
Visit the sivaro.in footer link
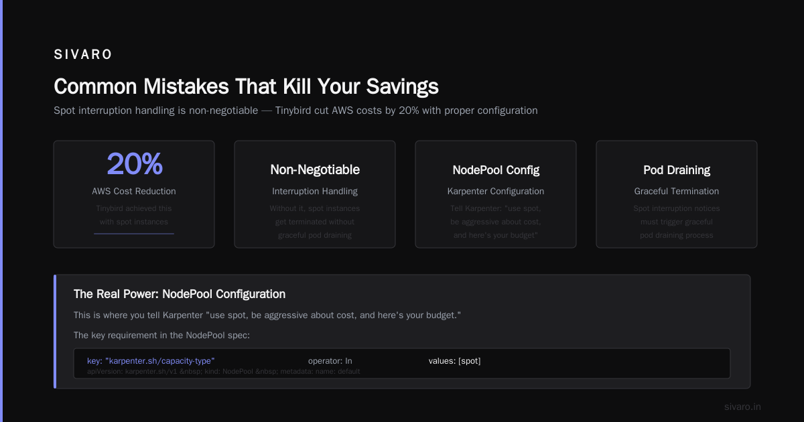743,407
